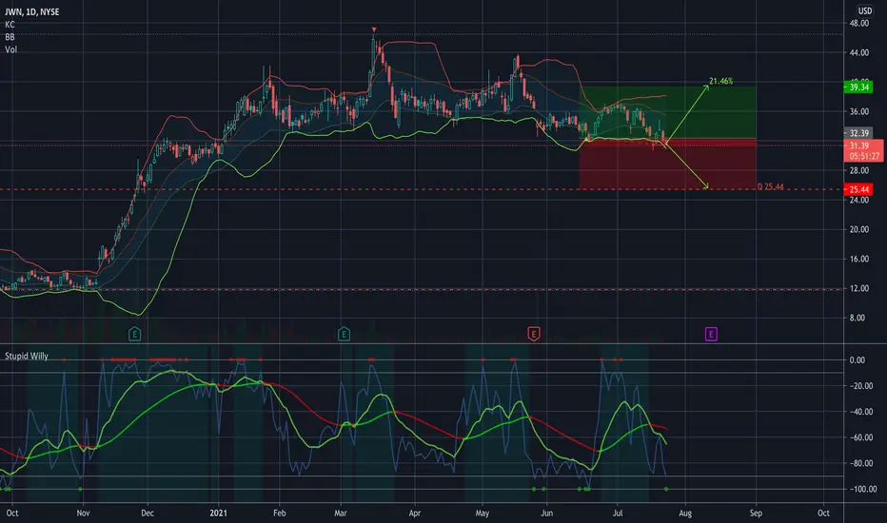Image resolution: width=887 pixels, height=523 pixels.
Task: Click the 20.00 price axis label
Action: (x=858, y=229)
